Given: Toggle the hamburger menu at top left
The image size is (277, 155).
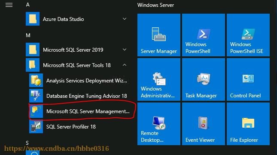Looking at the screenshot, I should click(x=9, y=5).
